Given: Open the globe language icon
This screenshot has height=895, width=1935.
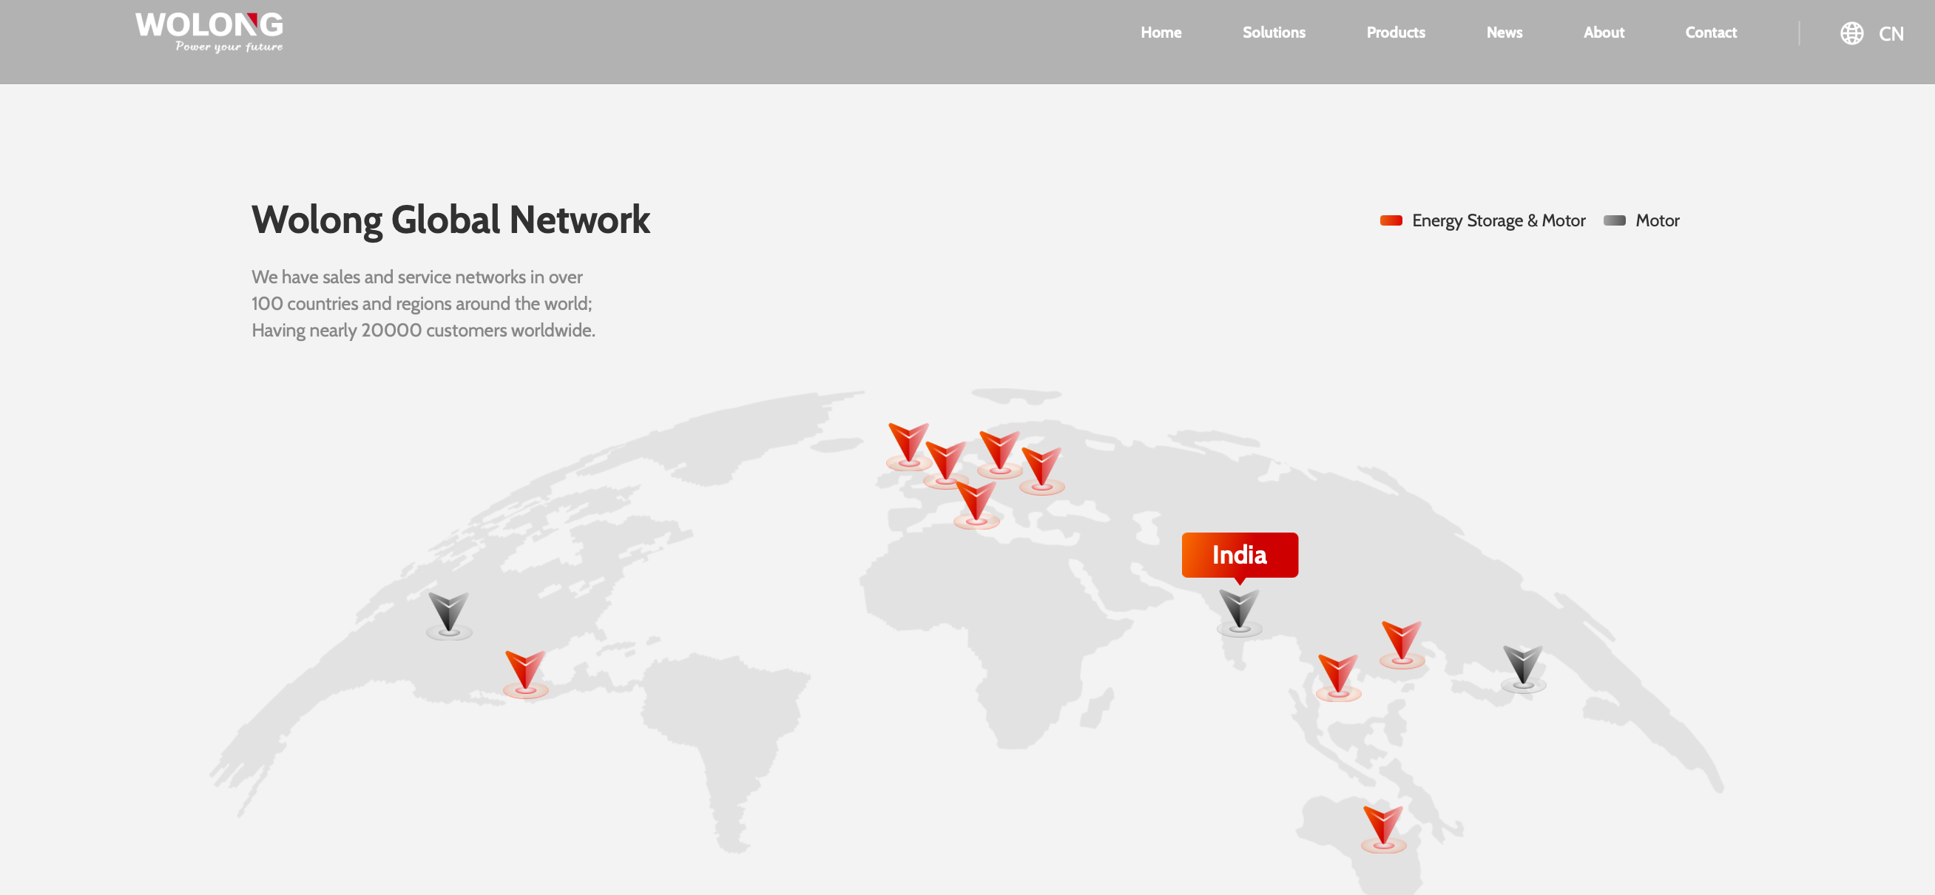Looking at the screenshot, I should pyautogui.click(x=1851, y=33).
